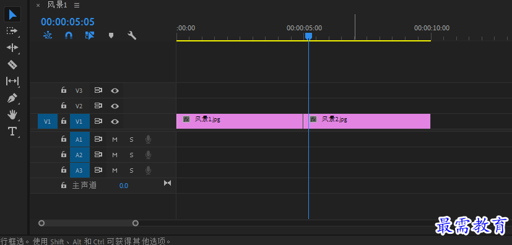Click zoom scrollbar right handle
The image size is (512, 245).
tap(136, 223)
